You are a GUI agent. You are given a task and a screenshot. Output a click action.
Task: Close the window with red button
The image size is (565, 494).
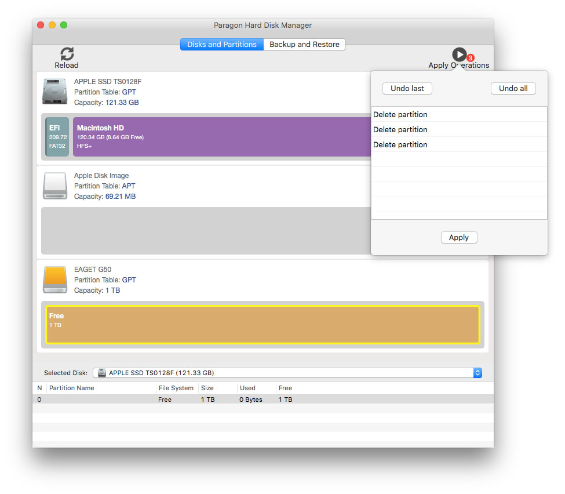pos(41,25)
